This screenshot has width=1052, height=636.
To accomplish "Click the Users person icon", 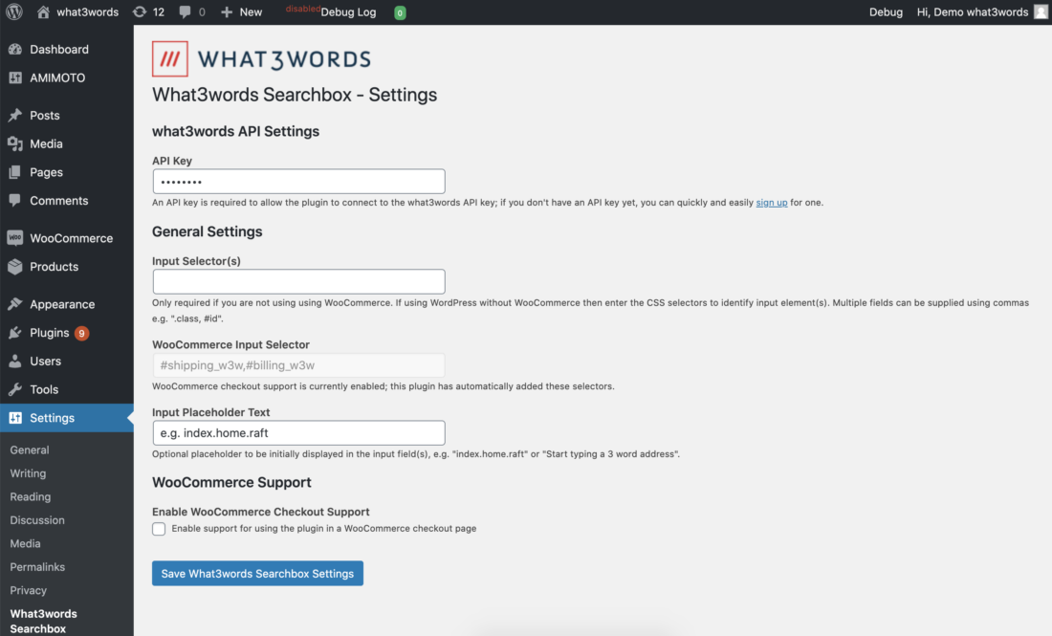I will 14,361.
